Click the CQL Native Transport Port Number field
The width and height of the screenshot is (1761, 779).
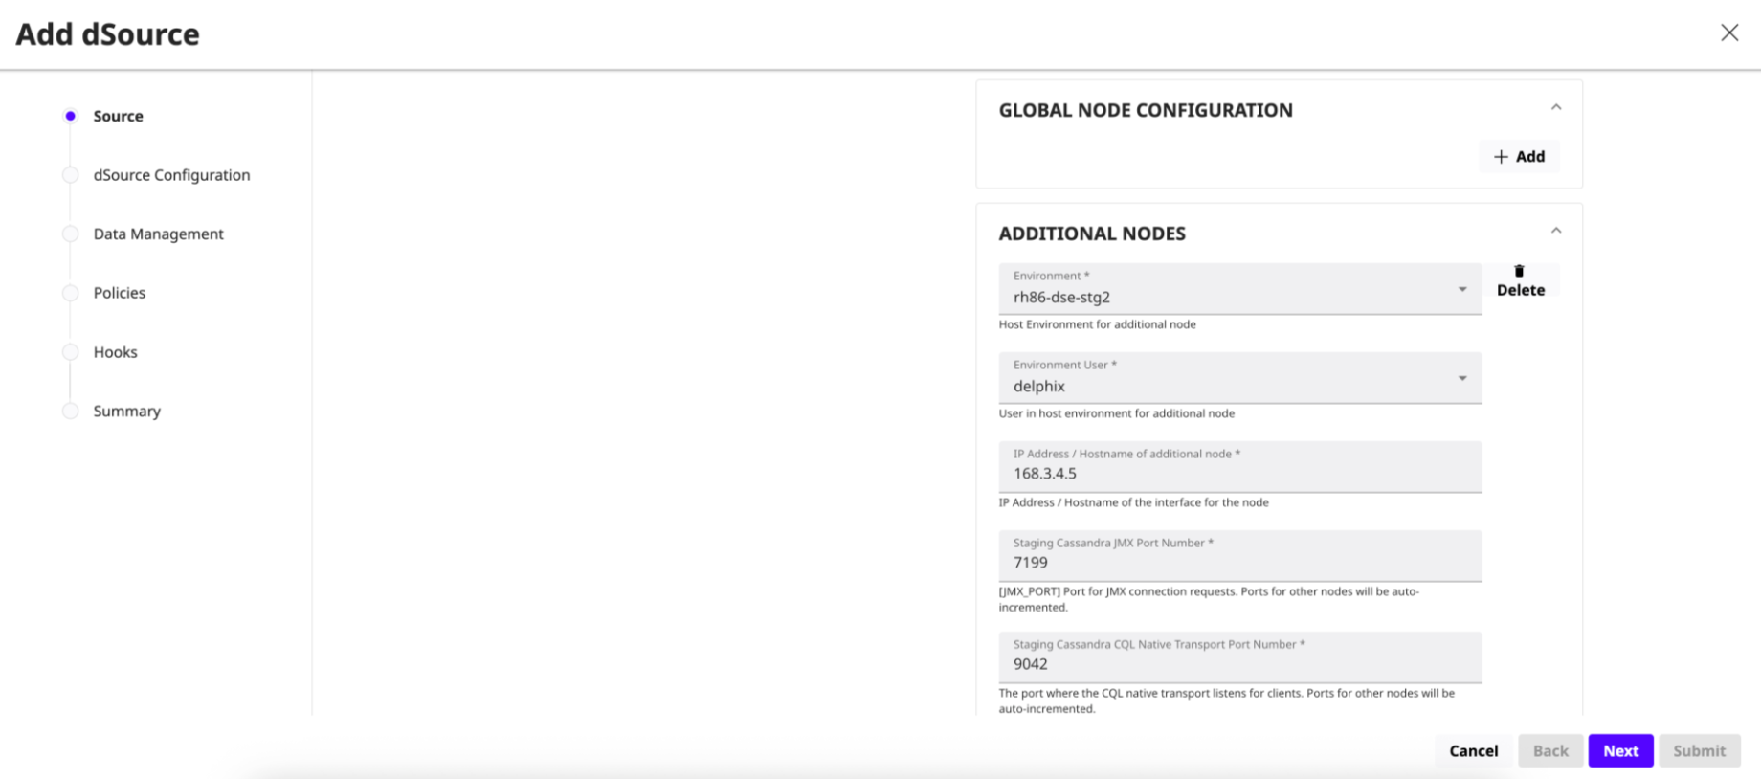coord(1238,663)
